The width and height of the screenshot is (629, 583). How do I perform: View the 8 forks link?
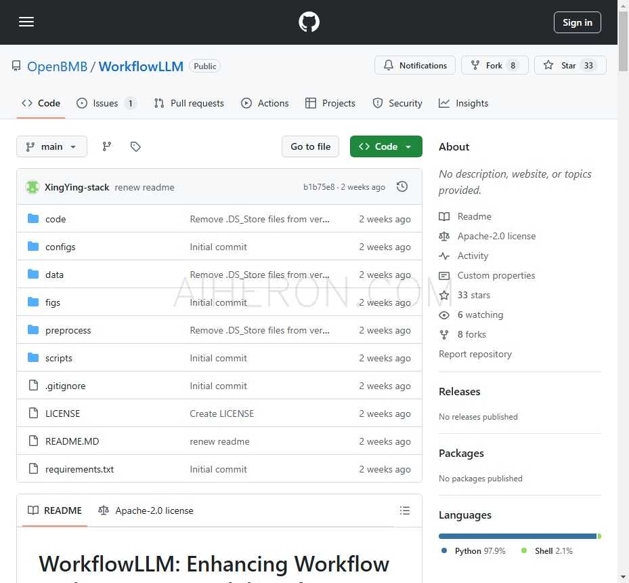tap(472, 334)
